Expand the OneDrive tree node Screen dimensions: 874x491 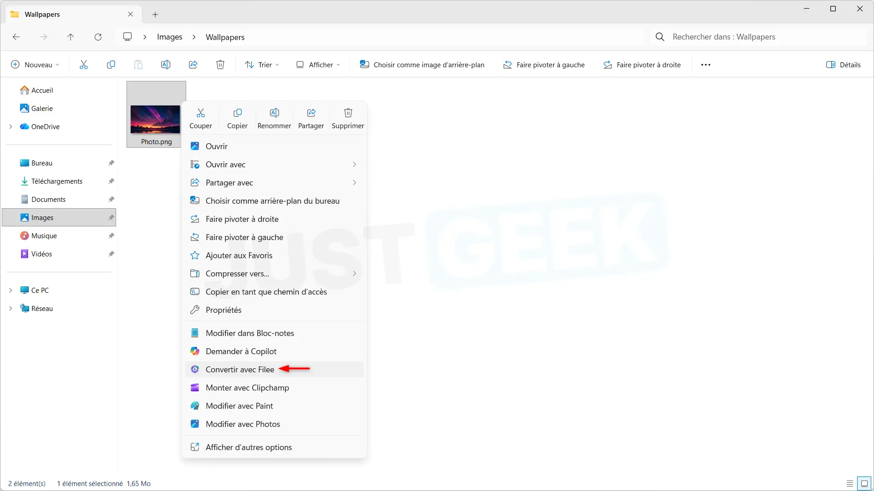[10, 126]
